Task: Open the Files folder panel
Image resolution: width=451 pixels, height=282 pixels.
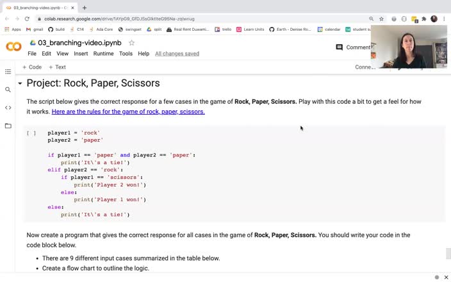Action: tap(8, 126)
